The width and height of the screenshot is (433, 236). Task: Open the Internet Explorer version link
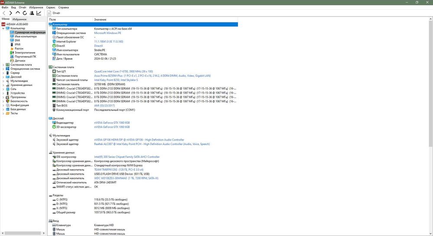pyautogui.click(x=109, y=41)
